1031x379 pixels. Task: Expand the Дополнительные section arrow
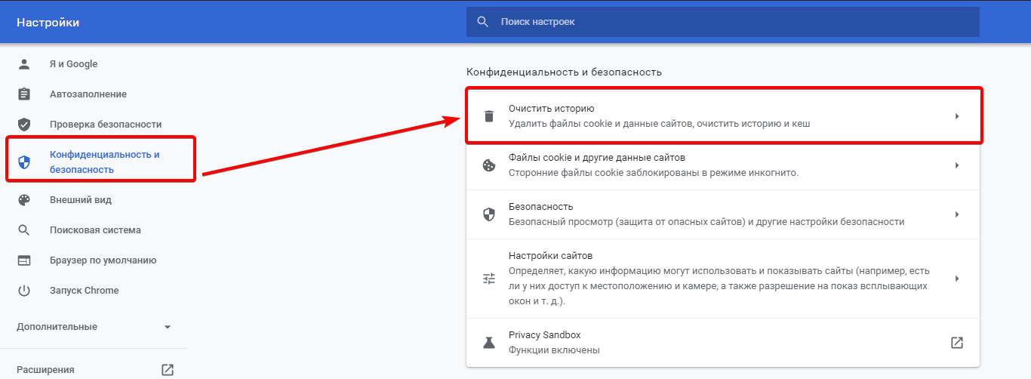point(168,327)
